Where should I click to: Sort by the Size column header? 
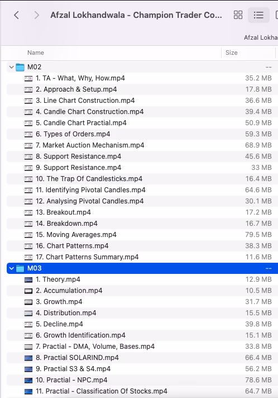click(x=231, y=53)
